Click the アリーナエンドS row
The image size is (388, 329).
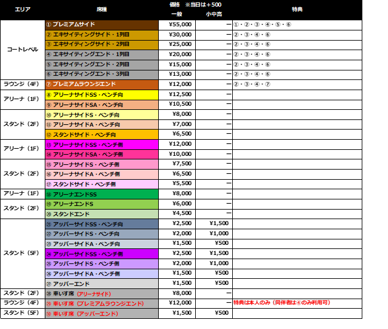[x=101, y=204]
